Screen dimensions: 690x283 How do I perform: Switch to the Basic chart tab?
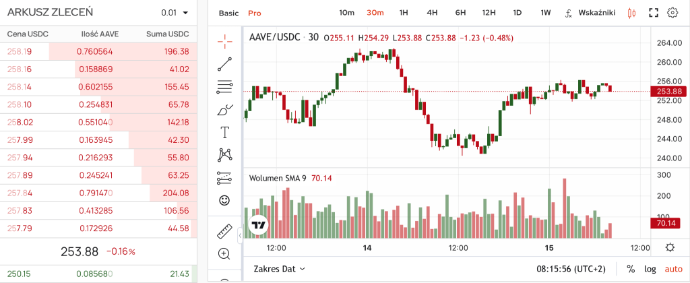tap(228, 13)
